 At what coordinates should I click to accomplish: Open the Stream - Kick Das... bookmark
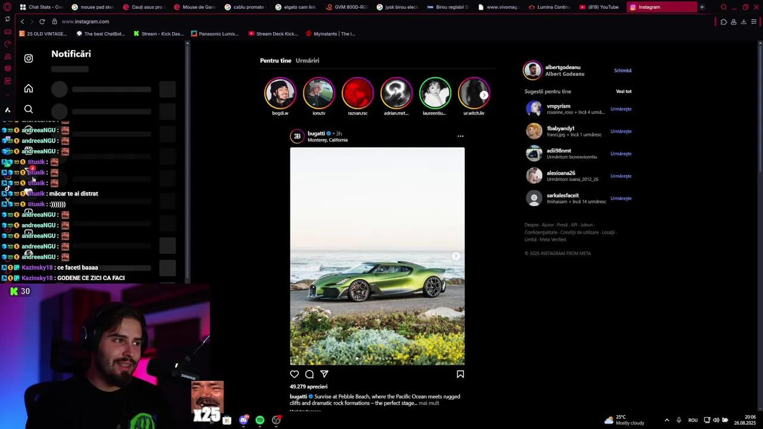tap(159, 34)
